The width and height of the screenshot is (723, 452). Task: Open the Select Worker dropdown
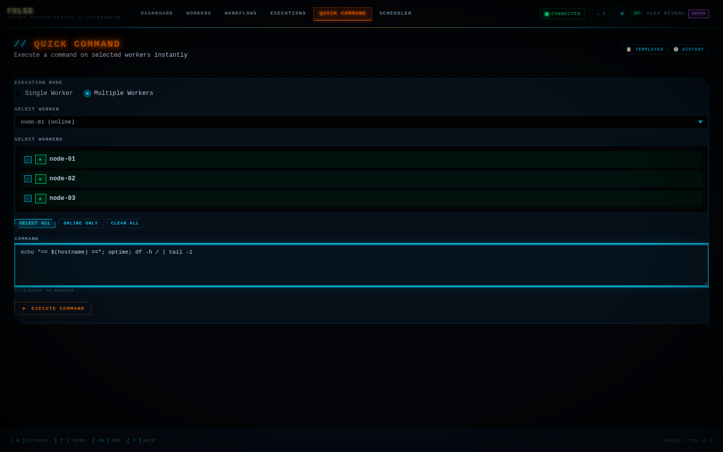(x=361, y=122)
